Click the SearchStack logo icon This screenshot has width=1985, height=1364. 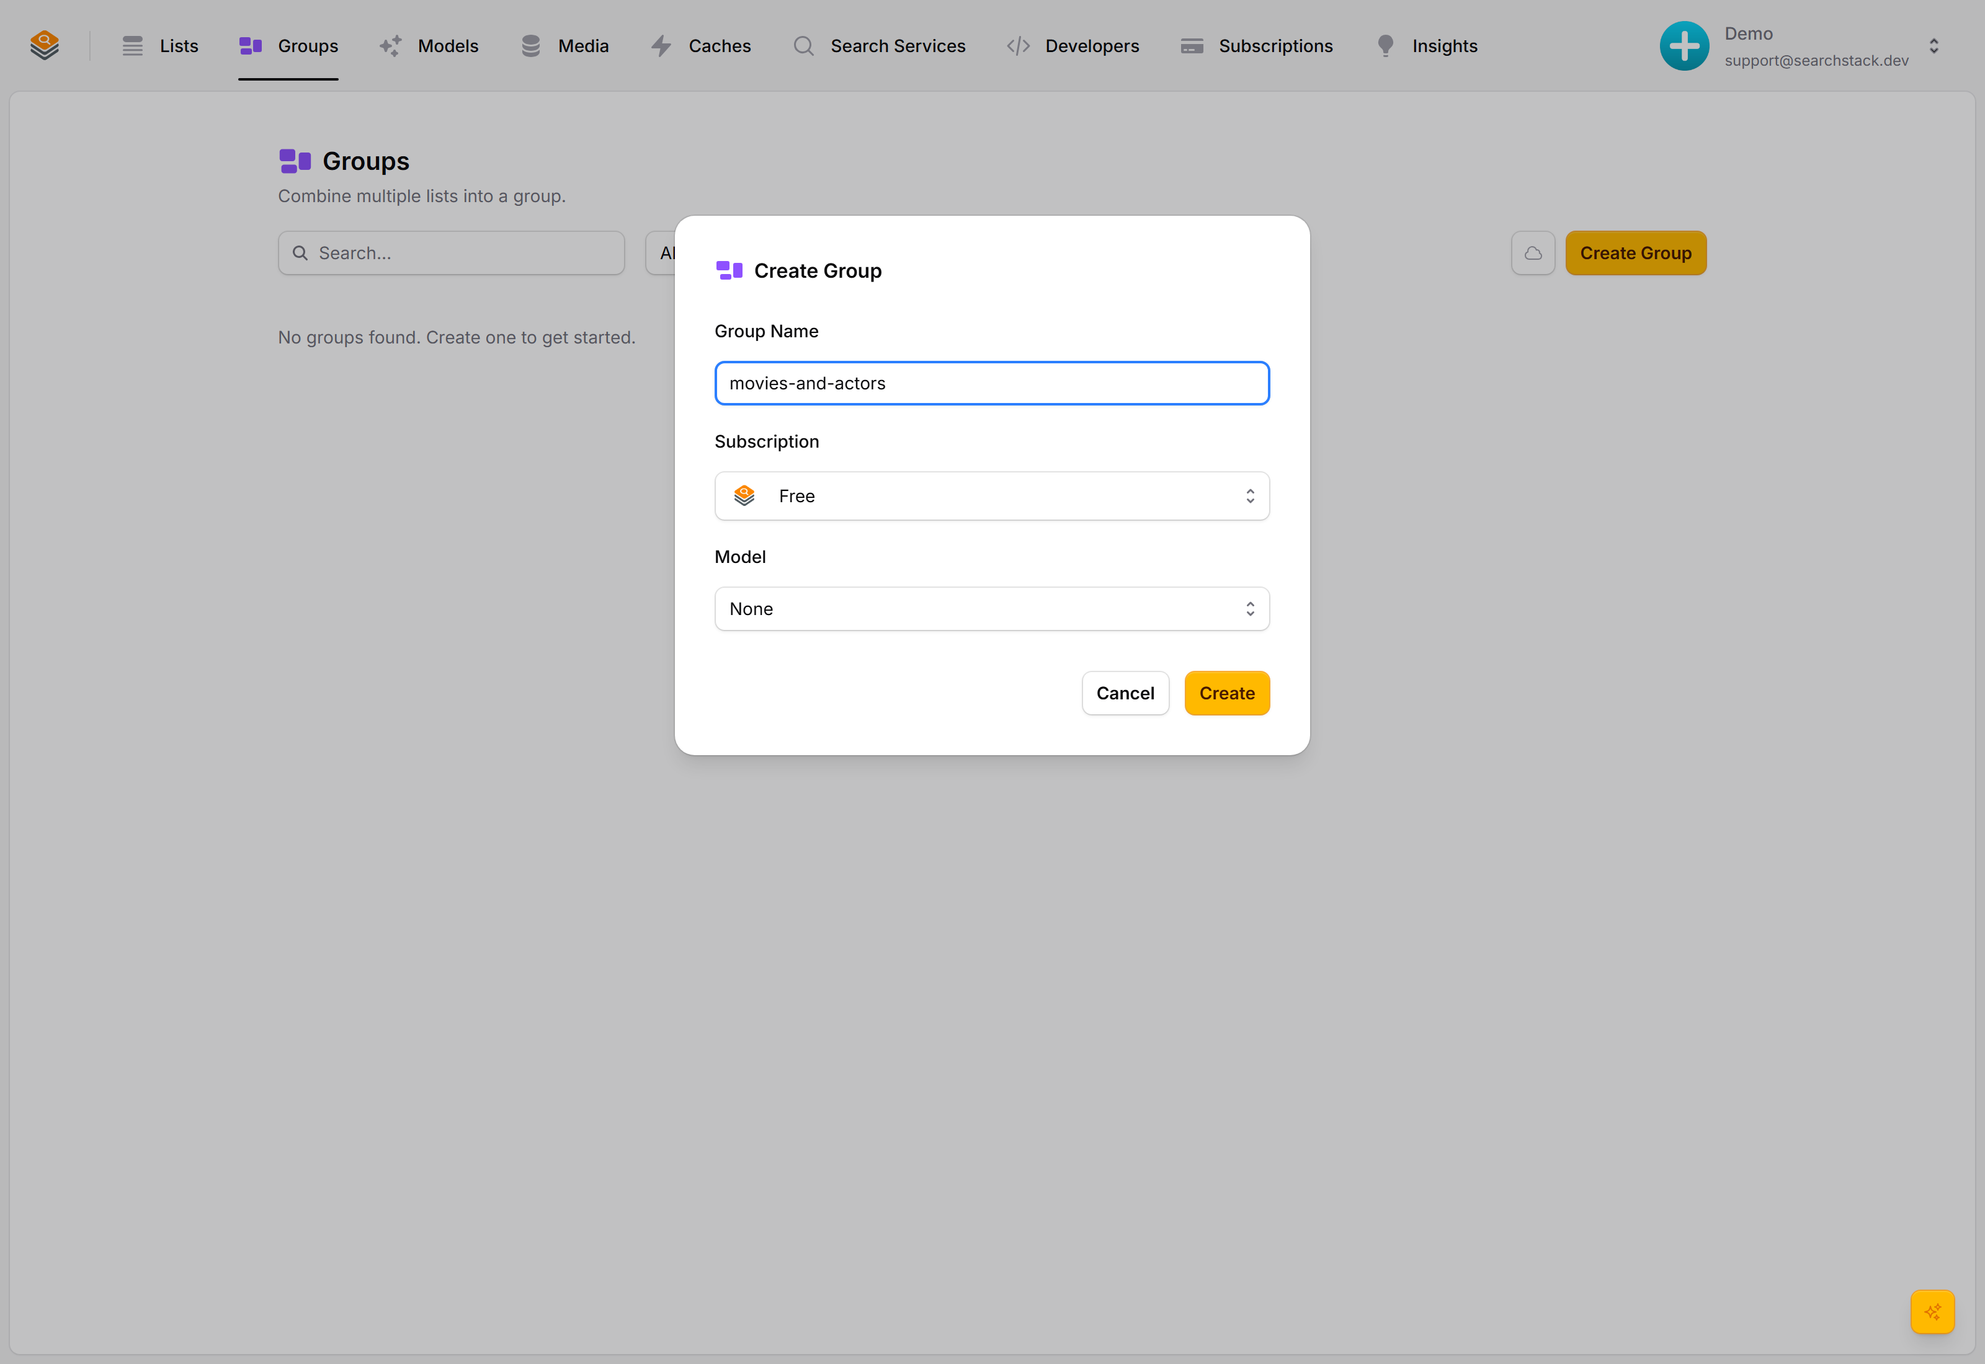[x=45, y=45]
